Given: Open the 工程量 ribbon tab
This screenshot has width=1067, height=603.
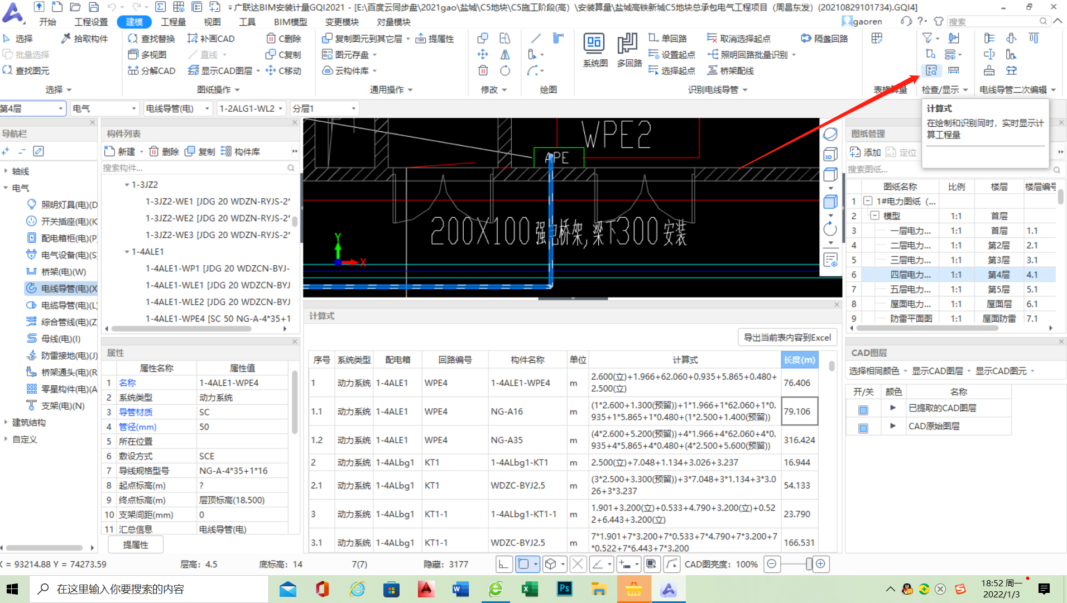Looking at the screenshot, I should click(x=173, y=22).
